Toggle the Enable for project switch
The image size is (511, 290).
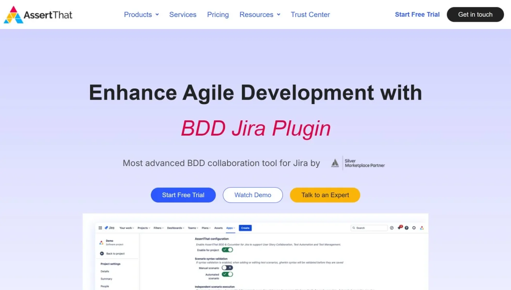[x=228, y=250]
